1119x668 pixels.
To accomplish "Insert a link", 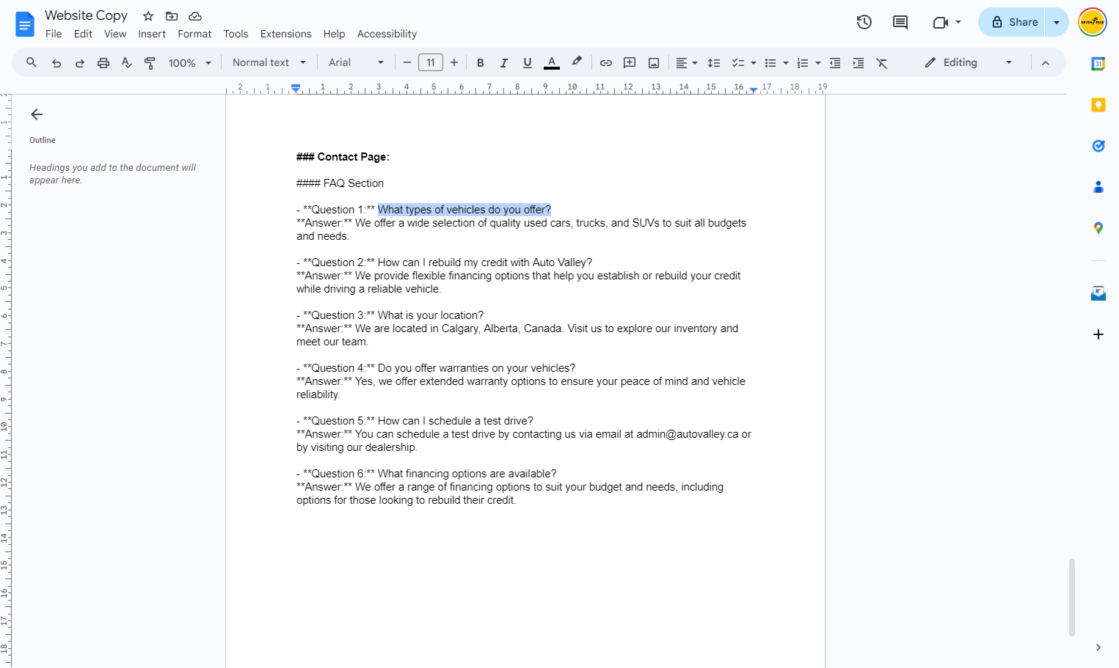I will [606, 63].
